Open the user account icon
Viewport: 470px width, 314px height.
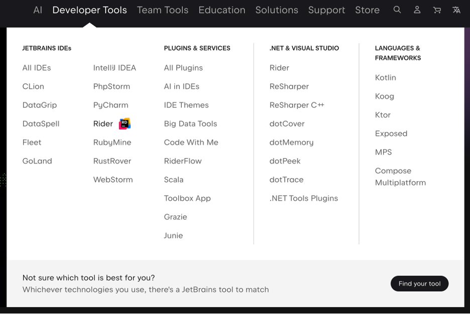click(x=417, y=10)
